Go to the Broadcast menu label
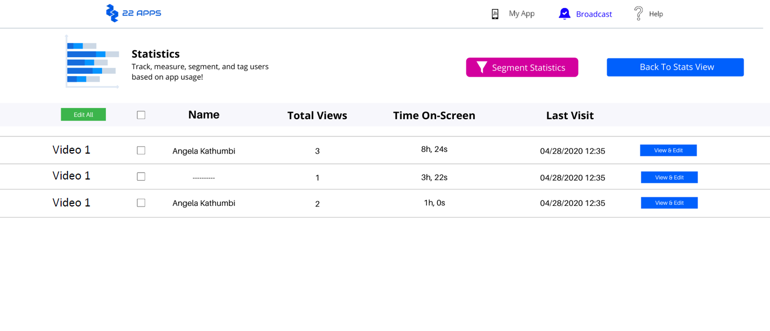The height and width of the screenshot is (331, 770). [594, 14]
